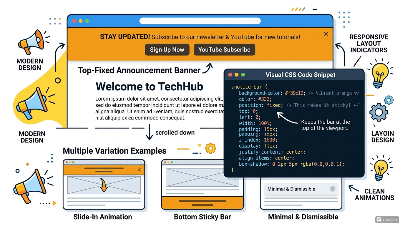Click the X in the Slide-In Animation mockup banner
The image size is (405, 226).
click(139, 170)
